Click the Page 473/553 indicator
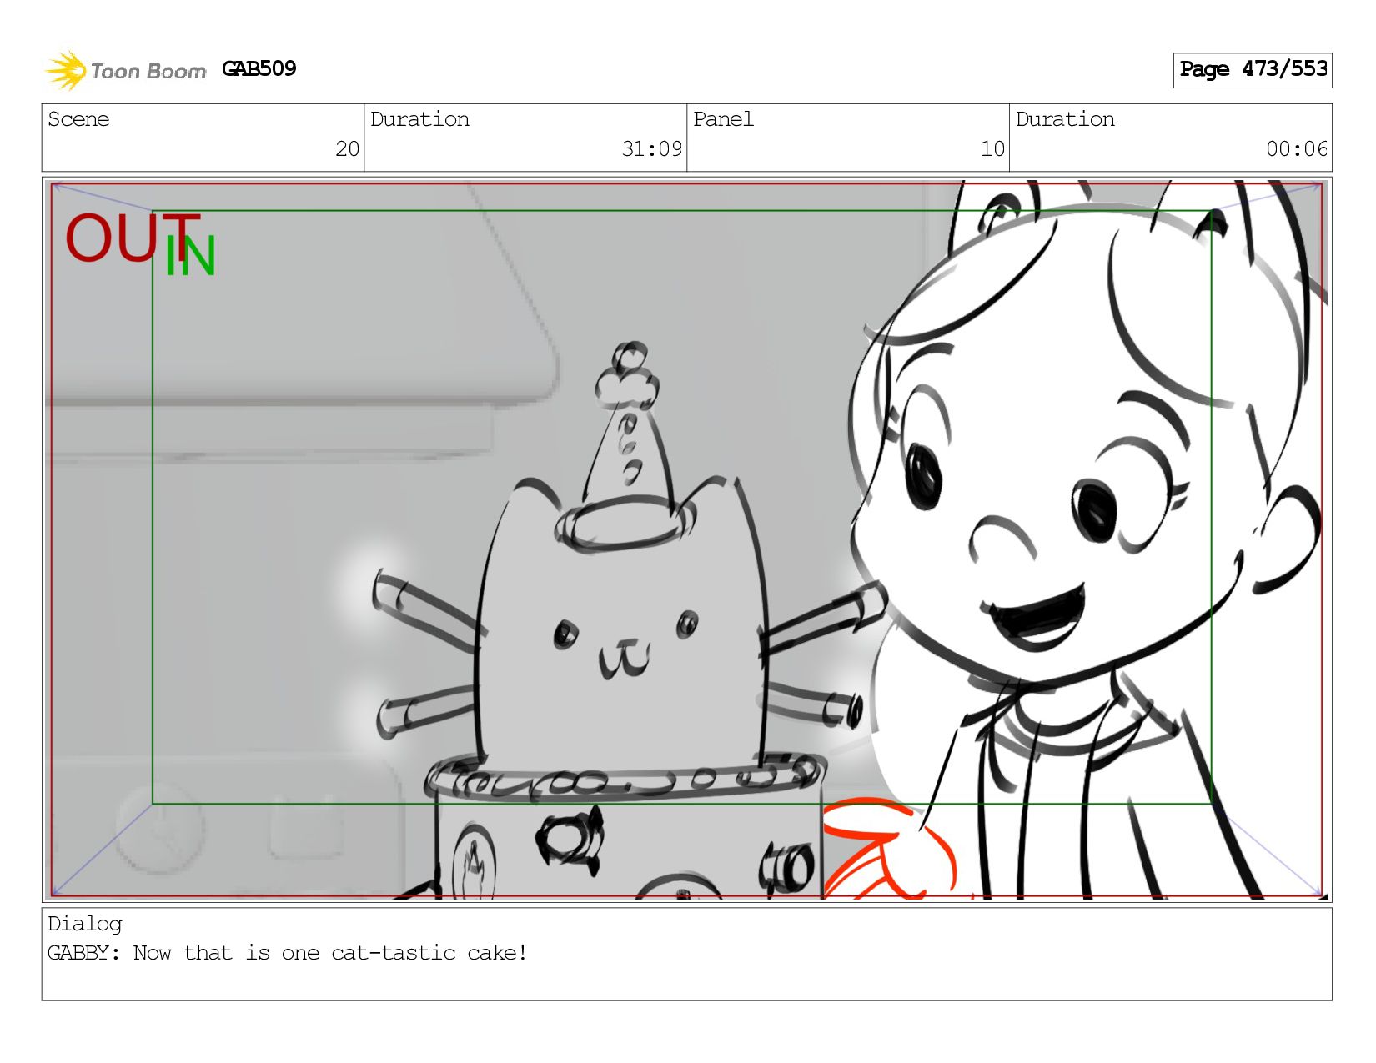Screen dimensions: 1376x1063 click(x=1253, y=70)
